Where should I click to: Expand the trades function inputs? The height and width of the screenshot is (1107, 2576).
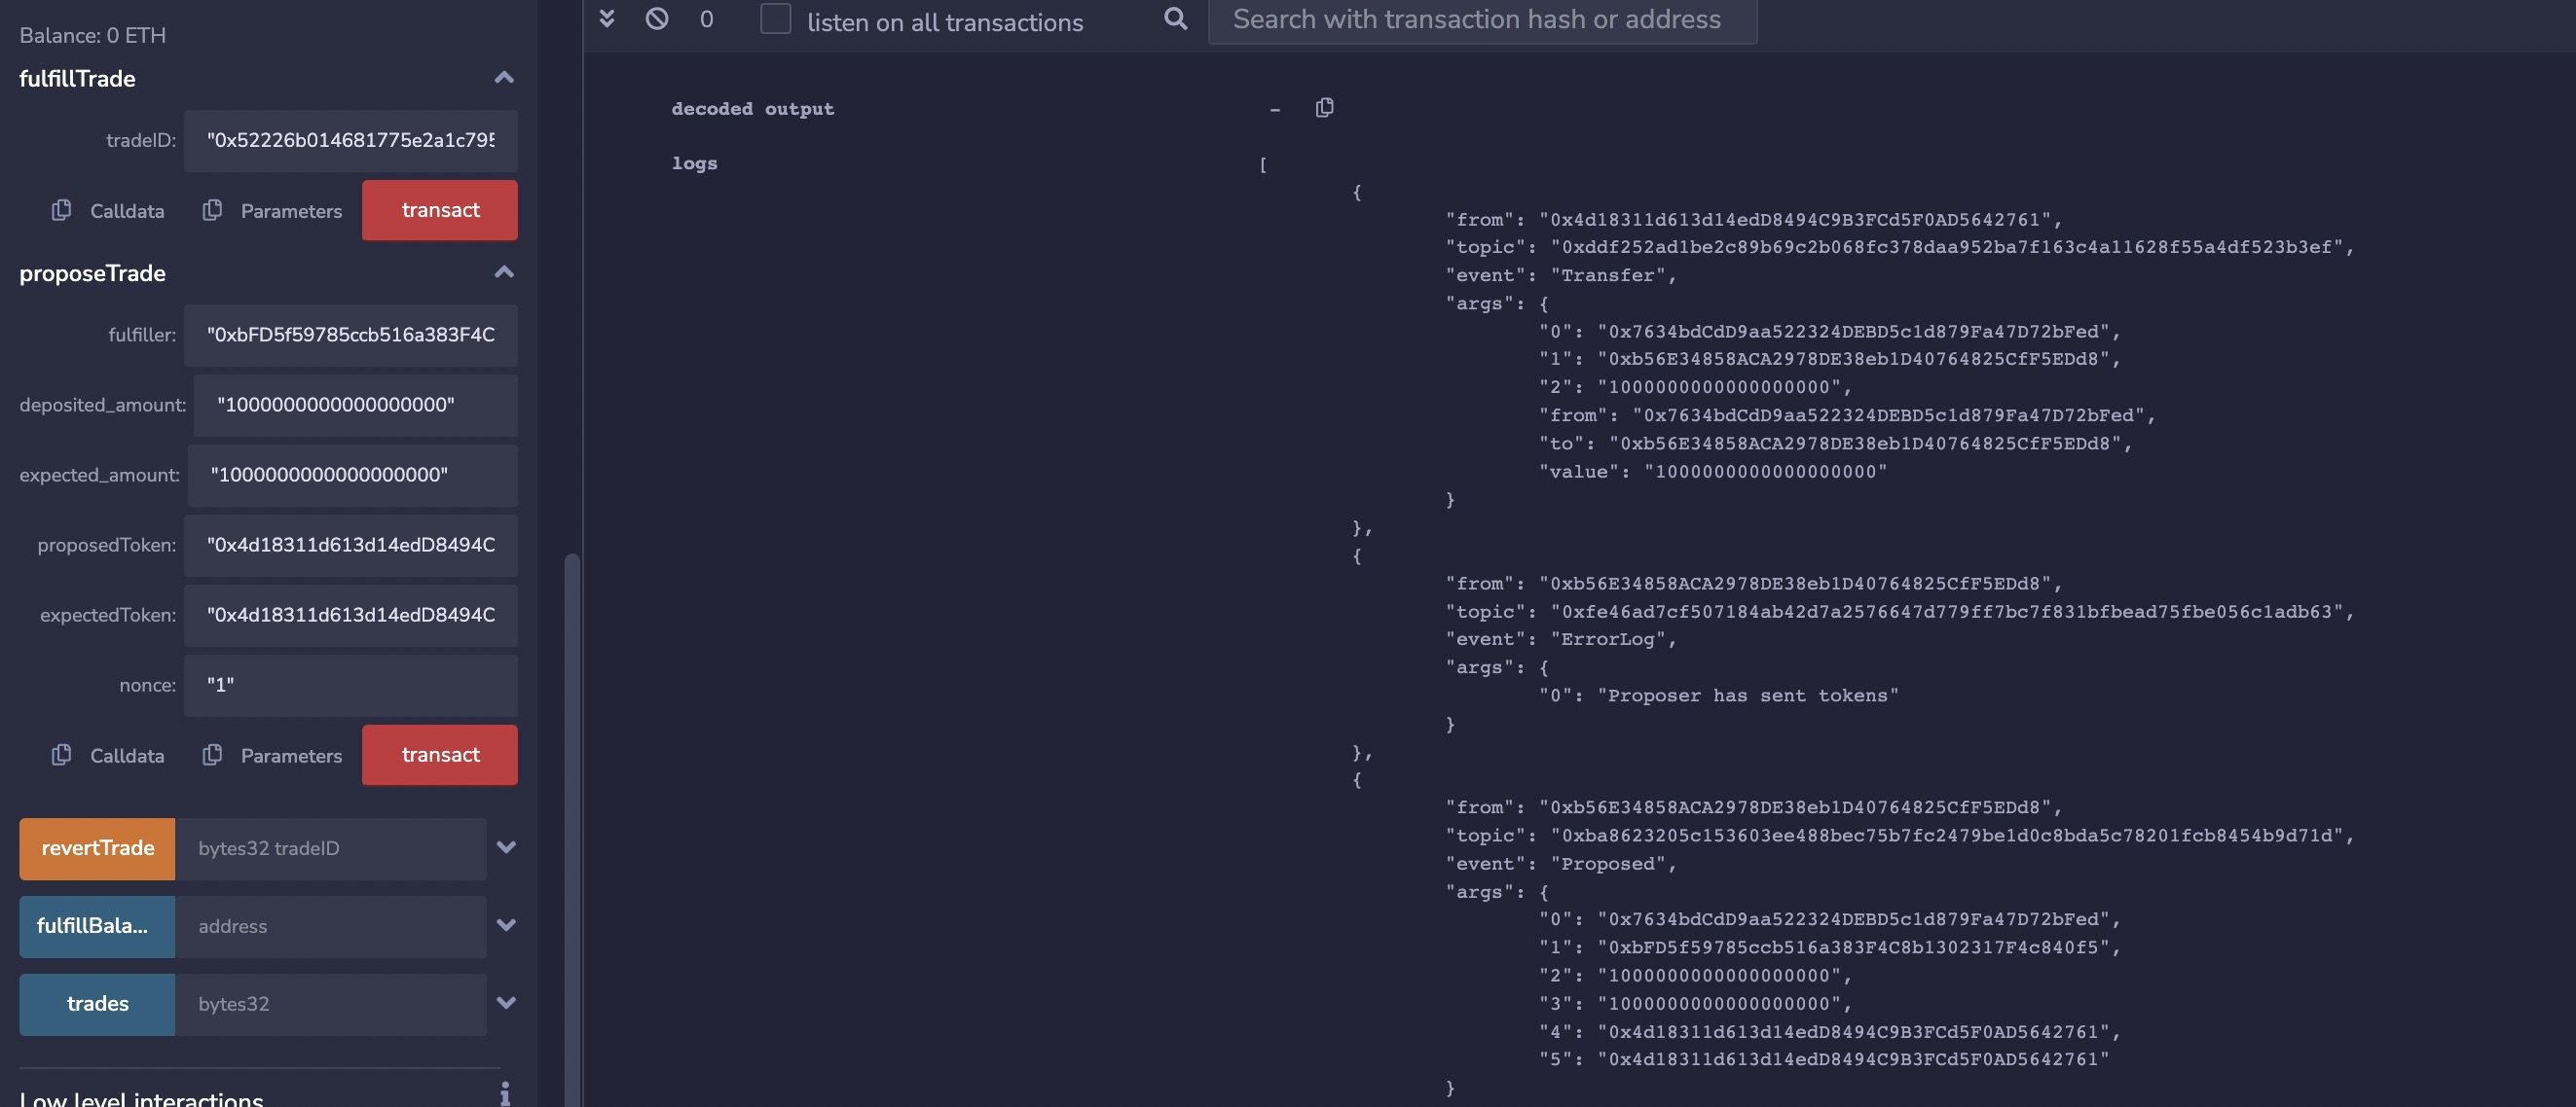point(506,1004)
